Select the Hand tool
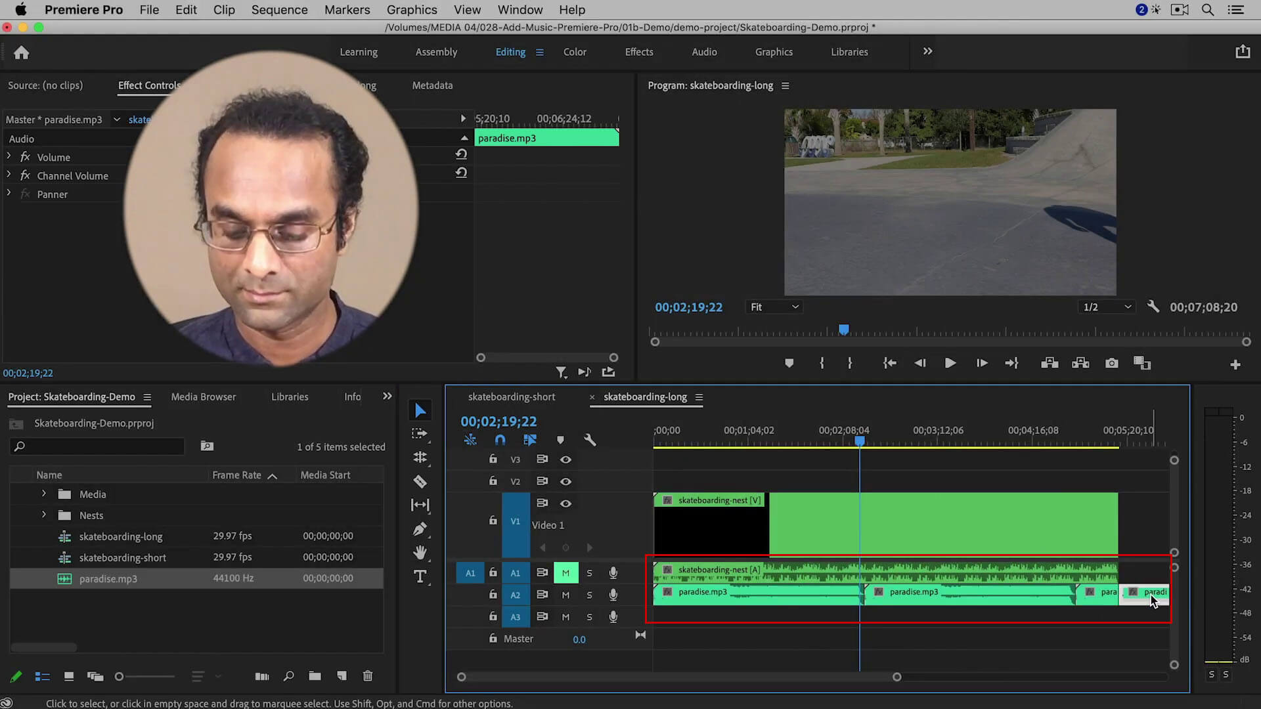This screenshot has height=709, width=1261. pos(420,553)
